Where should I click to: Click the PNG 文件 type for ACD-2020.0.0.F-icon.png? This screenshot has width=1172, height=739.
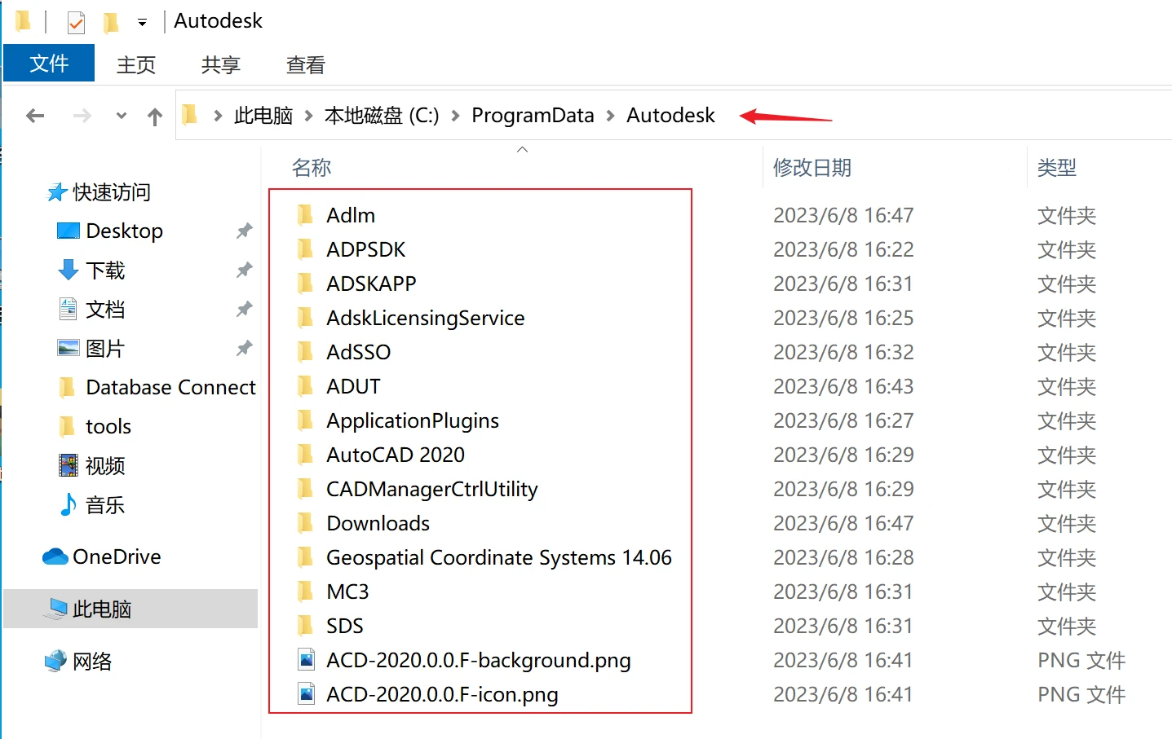1081,694
